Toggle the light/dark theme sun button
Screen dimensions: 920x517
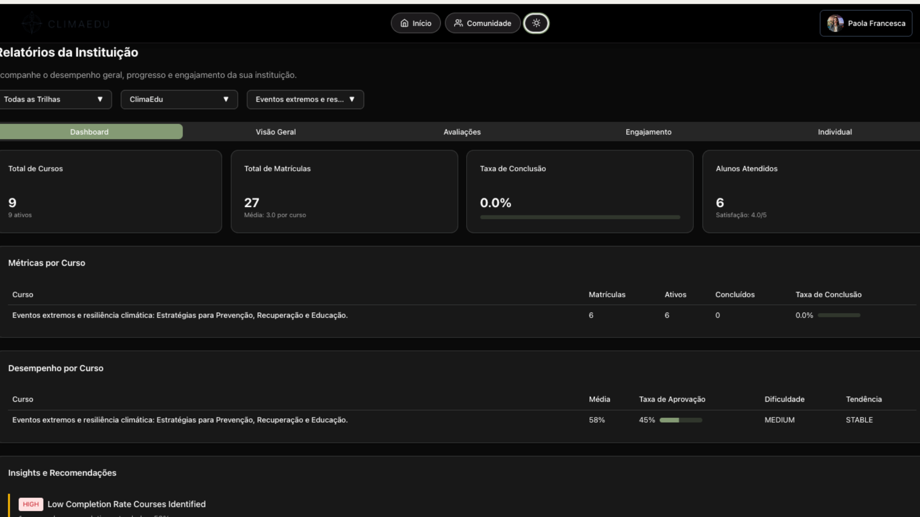tap(536, 23)
